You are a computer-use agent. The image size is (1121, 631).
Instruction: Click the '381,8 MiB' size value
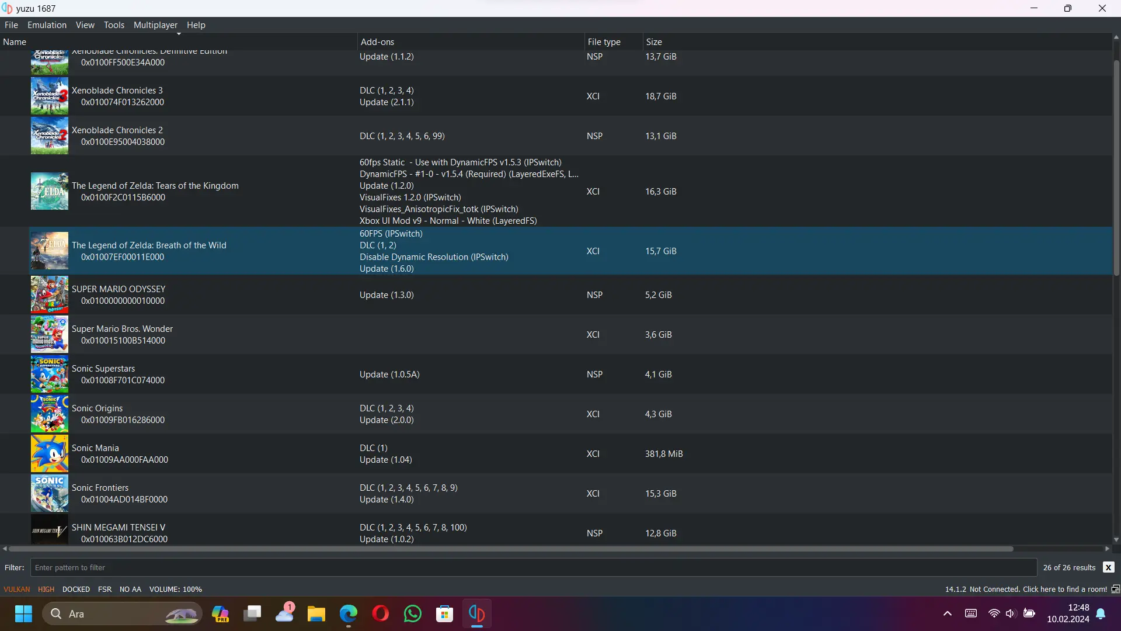tap(664, 454)
